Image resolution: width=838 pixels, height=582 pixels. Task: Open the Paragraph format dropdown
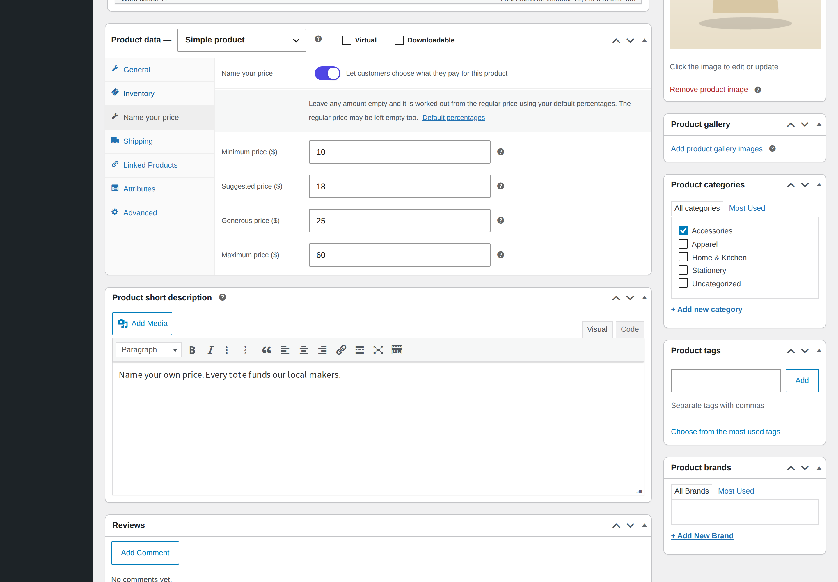click(148, 350)
